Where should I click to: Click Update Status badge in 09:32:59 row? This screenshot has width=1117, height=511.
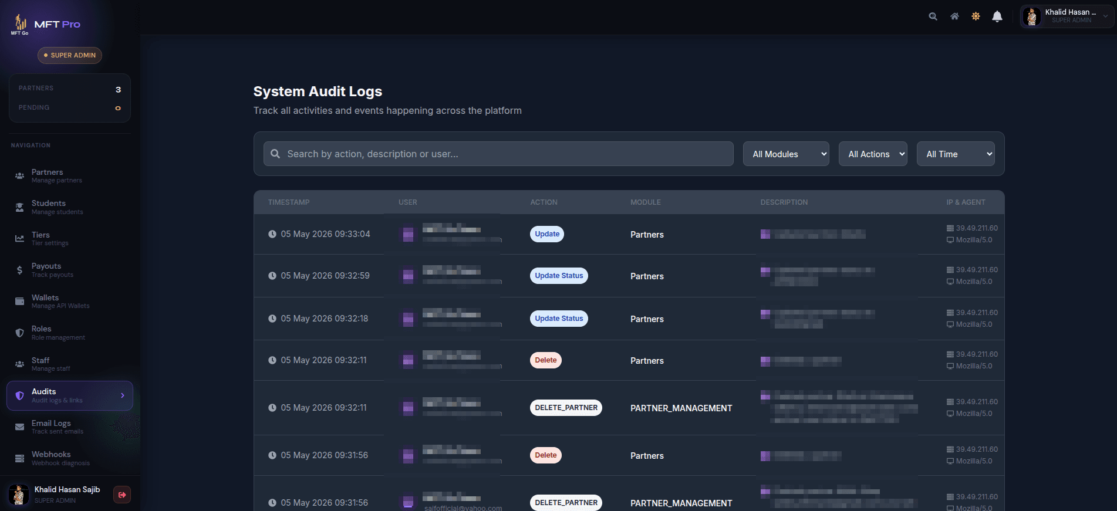[x=559, y=276]
